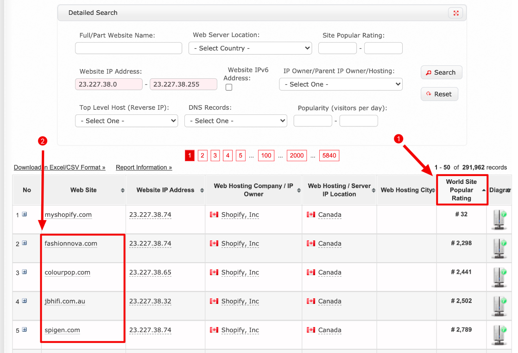Click the fullscreen expand icon on Detailed Search panel
This screenshot has width=518, height=353.
click(455, 13)
